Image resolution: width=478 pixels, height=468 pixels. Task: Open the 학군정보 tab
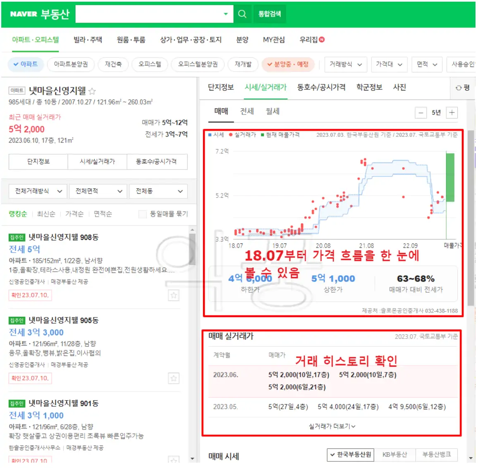click(369, 88)
